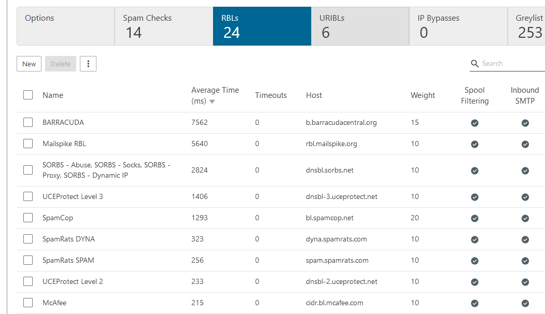Open the Options tab
The width and height of the screenshot is (545, 314).
coord(65,26)
